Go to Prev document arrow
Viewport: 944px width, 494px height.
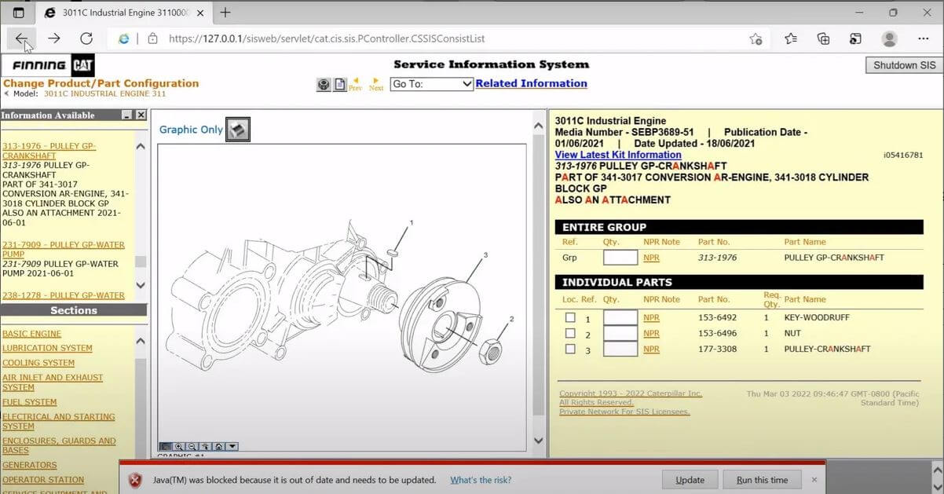tap(355, 84)
